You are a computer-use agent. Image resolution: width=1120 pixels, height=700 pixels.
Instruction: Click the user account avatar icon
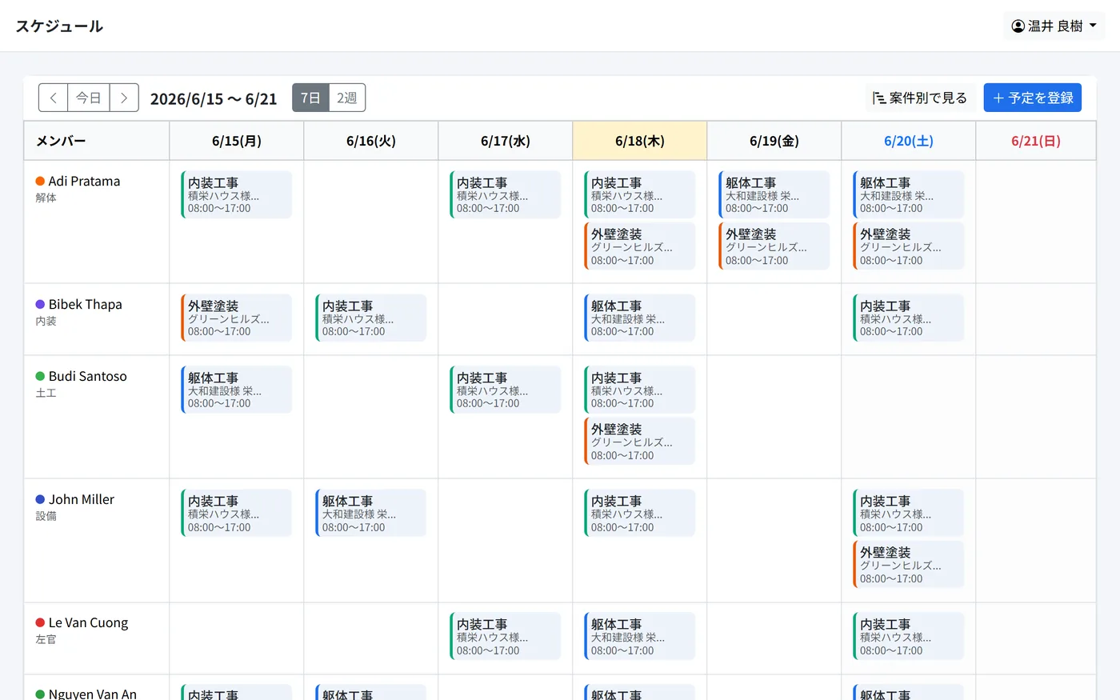click(1018, 26)
